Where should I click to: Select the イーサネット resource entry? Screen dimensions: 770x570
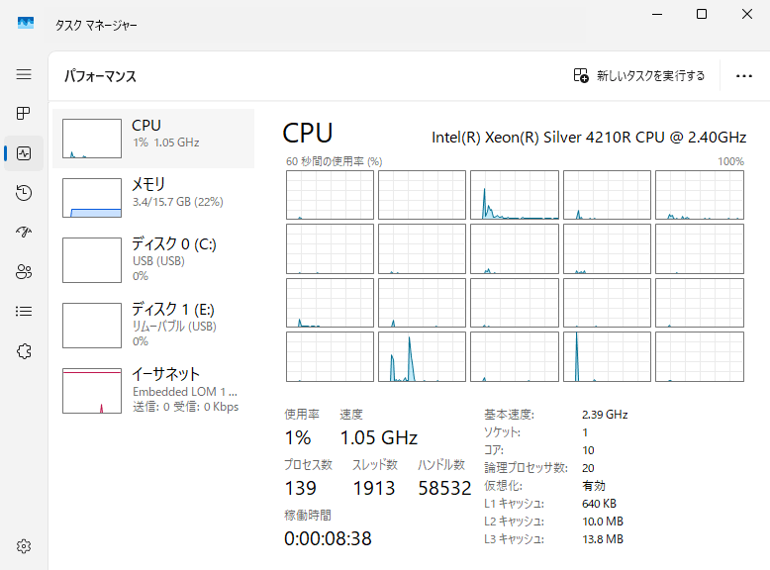(x=153, y=389)
